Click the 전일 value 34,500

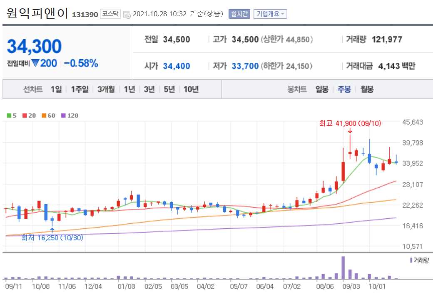(177, 40)
